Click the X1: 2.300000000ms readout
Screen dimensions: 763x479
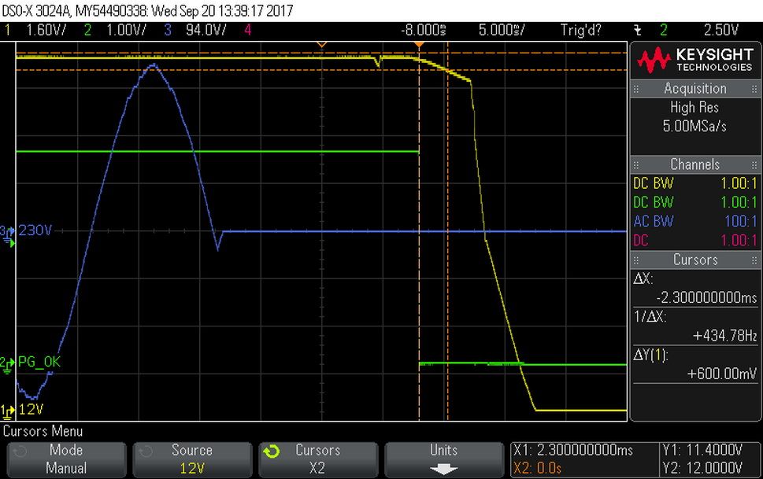point(572,451)
